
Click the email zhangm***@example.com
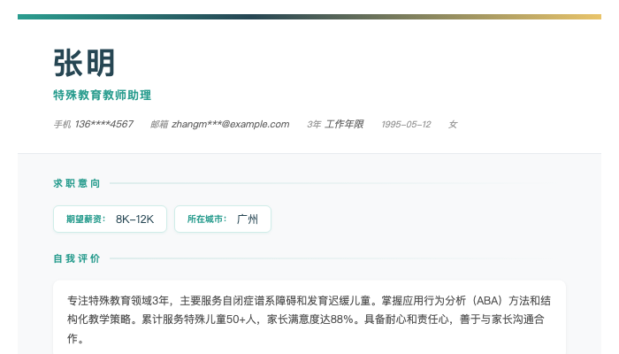click(231, 125)
